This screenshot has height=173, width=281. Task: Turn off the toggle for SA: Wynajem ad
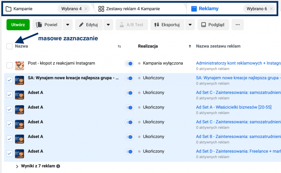pos(129,78)
